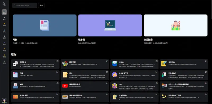Open the 文本扩展工具 pencil icon
212x104 pixels.
pyautogui.click(x=114, y=75)
